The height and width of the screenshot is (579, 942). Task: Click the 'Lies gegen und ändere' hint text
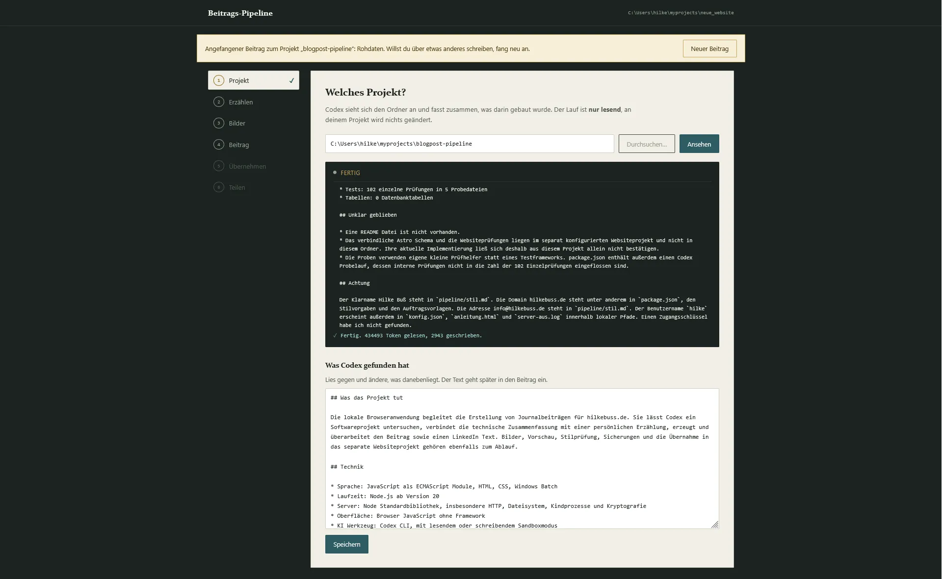pyautogui.click(x=436, y=379)
